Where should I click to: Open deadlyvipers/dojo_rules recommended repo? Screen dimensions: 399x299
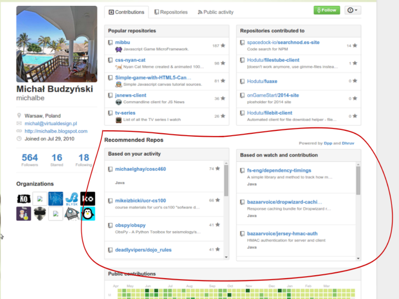tap(143, 250)
